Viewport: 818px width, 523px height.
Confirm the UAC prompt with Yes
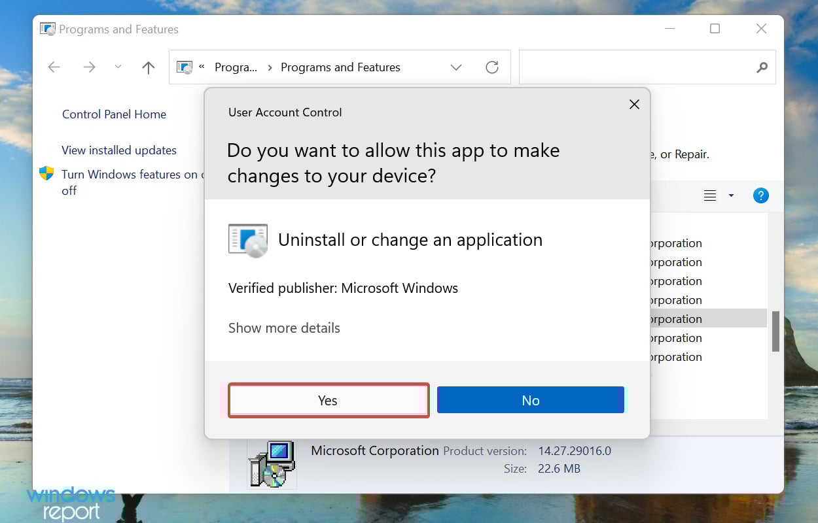point(329,400)
